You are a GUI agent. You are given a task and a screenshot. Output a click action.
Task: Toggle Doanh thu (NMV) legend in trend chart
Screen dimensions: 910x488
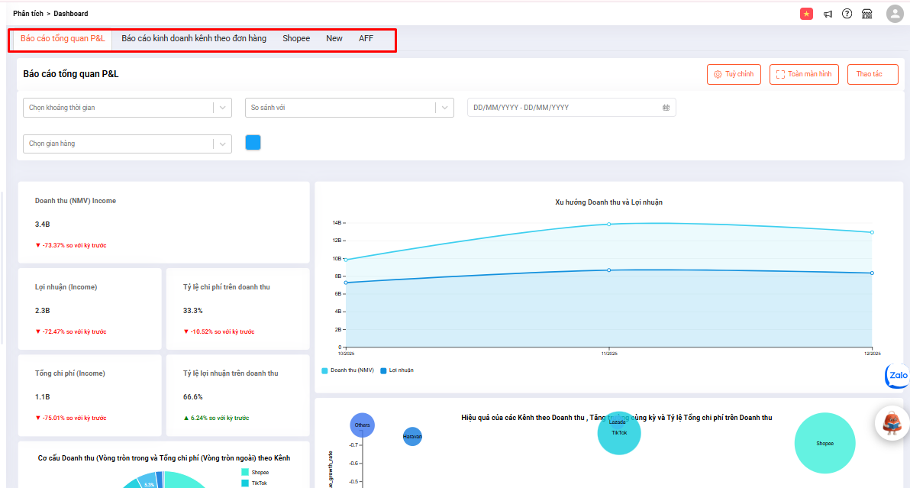[x=347, y=370]
